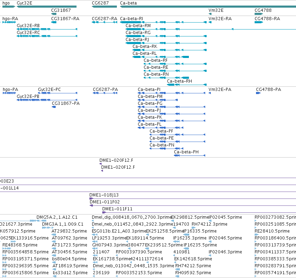Select transcript CG6287-RA
296x278 pixels.
(104, 22)
